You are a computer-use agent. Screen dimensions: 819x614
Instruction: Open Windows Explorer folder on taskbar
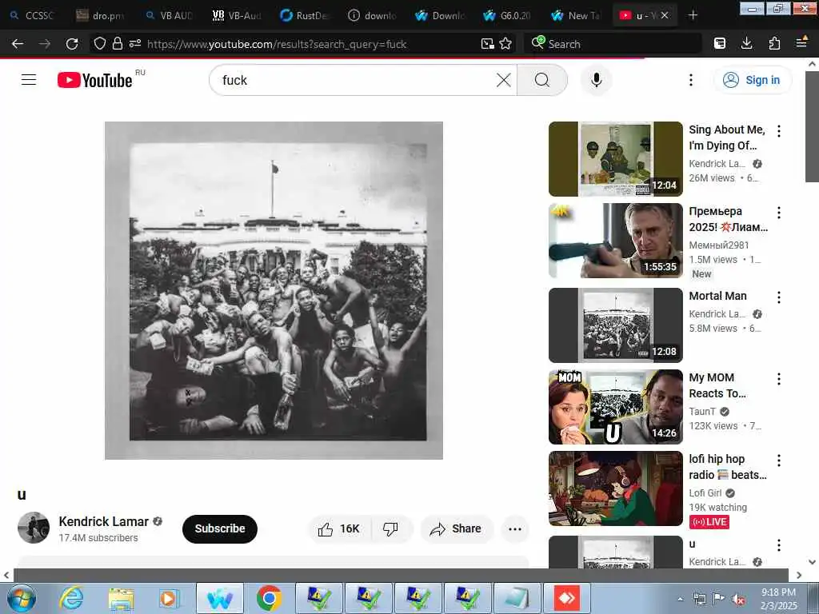click(x=121, y=598)
